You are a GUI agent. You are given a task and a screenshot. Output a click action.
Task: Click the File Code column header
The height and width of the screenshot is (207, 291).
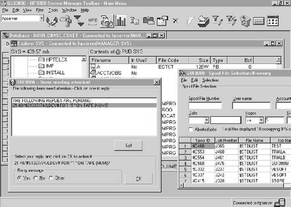(x=173, y=60)
